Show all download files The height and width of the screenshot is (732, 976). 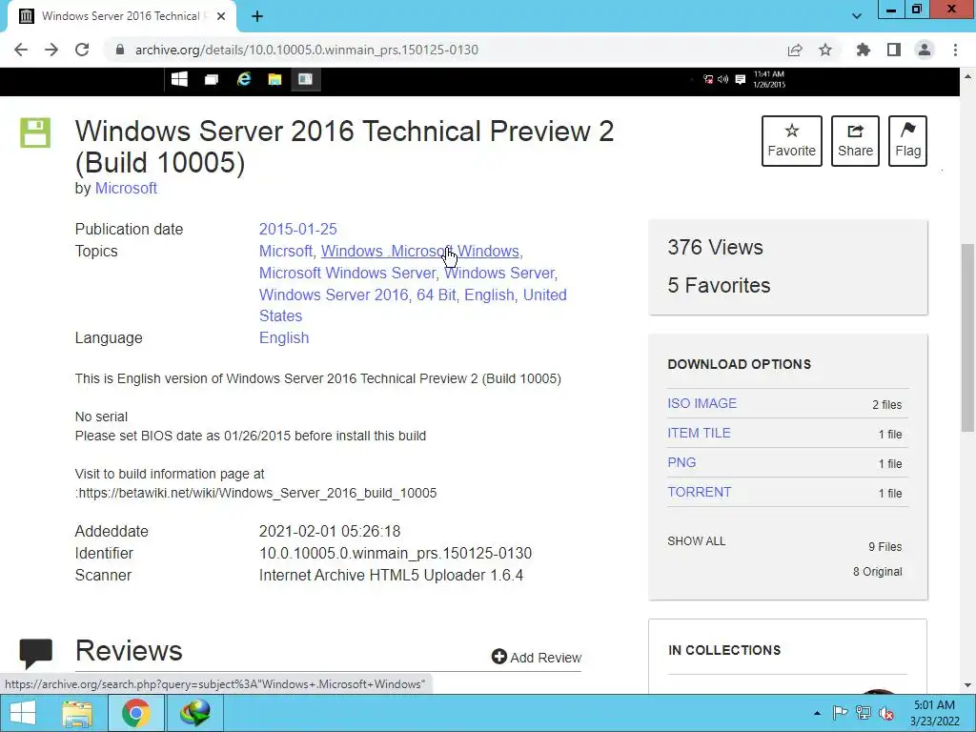[697, 541]
